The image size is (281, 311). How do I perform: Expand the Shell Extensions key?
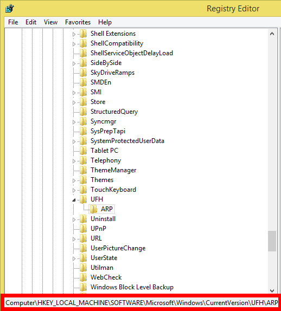pos(74,34)
